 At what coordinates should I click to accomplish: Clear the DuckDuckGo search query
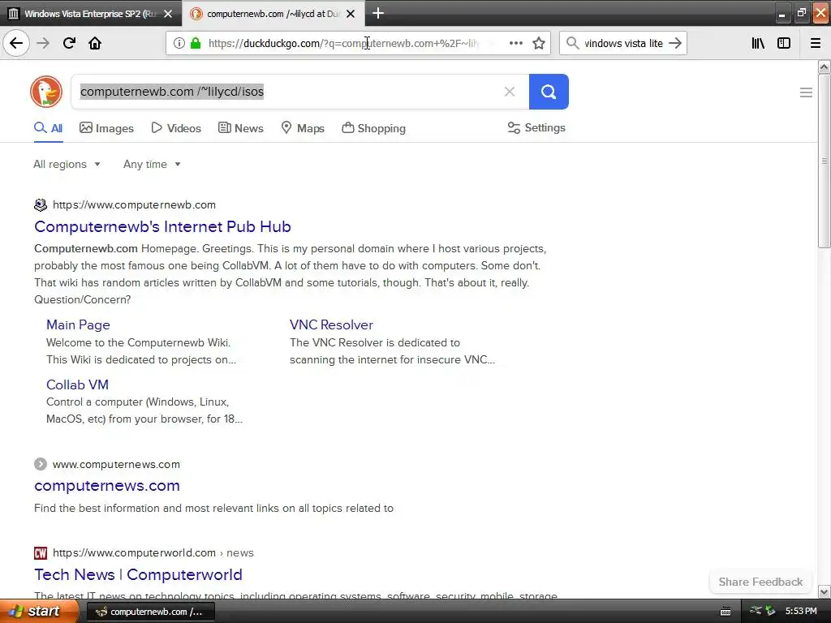click(510, 92)
